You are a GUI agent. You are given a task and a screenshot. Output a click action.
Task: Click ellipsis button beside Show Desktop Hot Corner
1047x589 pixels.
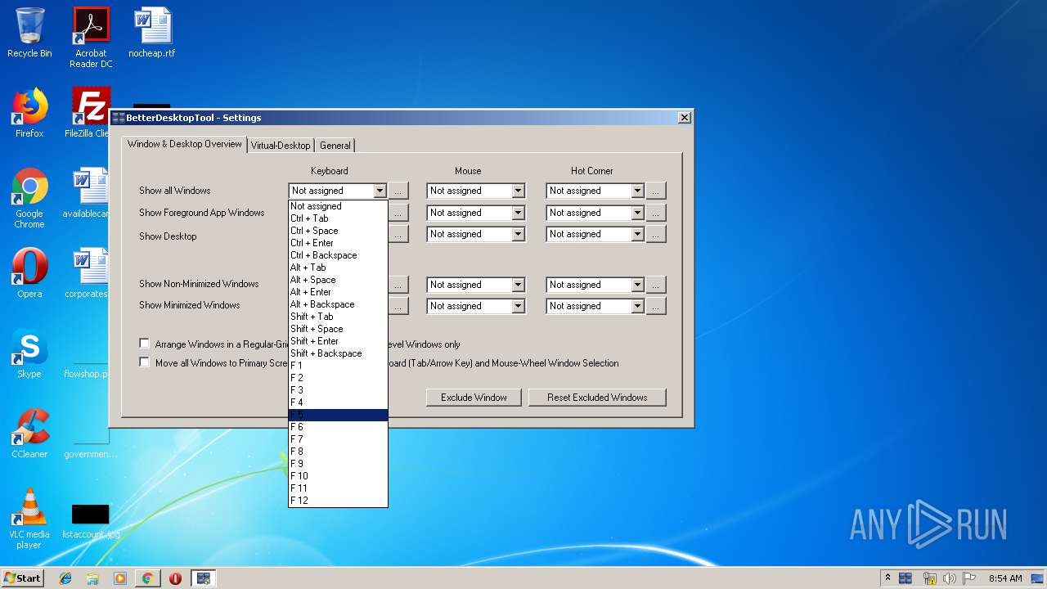[x=656, y=234]
